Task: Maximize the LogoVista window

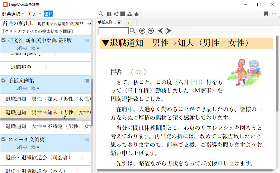Action: pyautogui.click(x=259, y=5)
